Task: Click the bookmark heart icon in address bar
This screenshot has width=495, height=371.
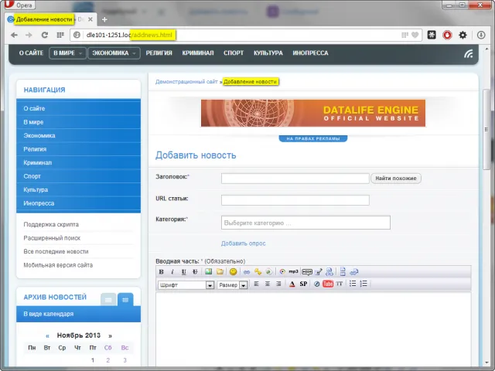Action: [415, 35]
